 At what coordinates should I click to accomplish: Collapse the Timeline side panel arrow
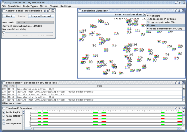click(24, 111)
